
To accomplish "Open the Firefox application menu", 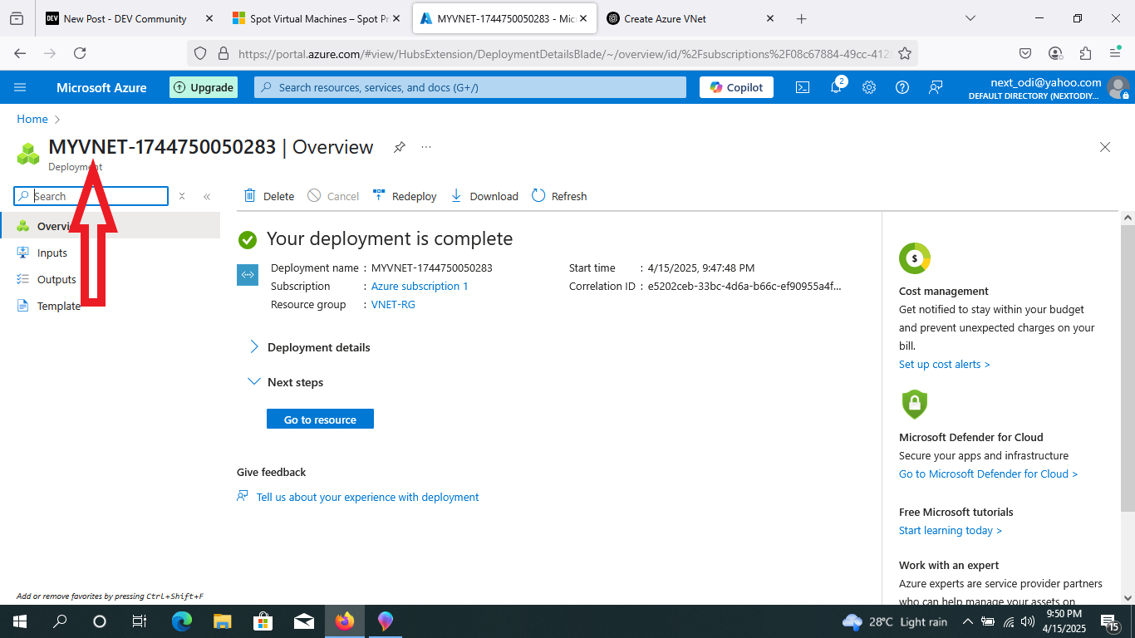I will pos(1115,53).
